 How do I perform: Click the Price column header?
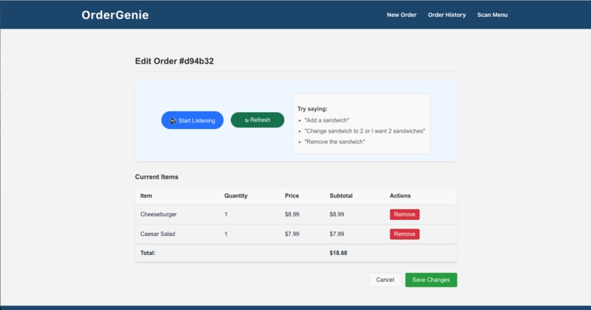click(x=292, y=196)
